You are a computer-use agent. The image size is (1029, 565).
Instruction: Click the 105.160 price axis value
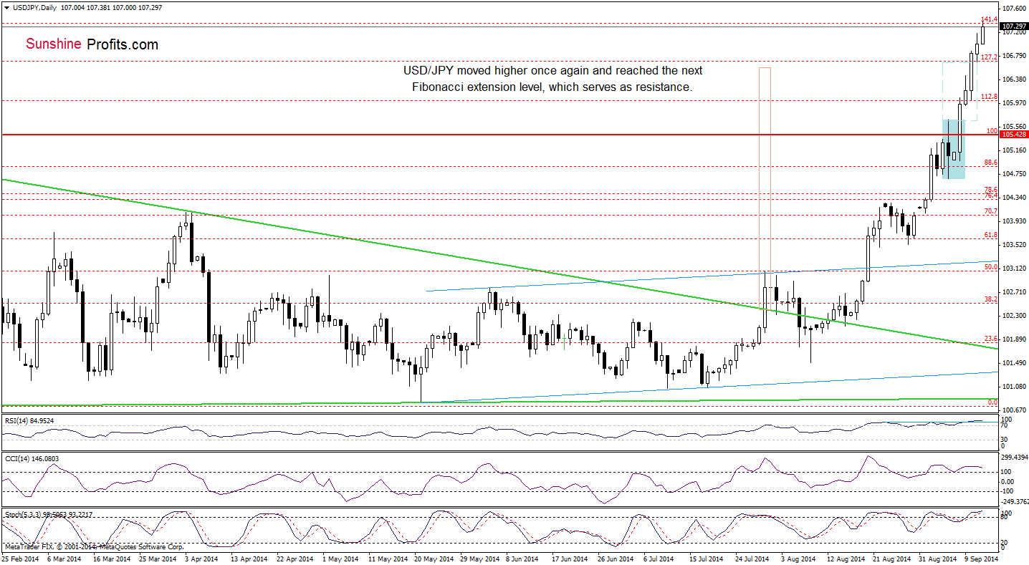coord(1015,150)
